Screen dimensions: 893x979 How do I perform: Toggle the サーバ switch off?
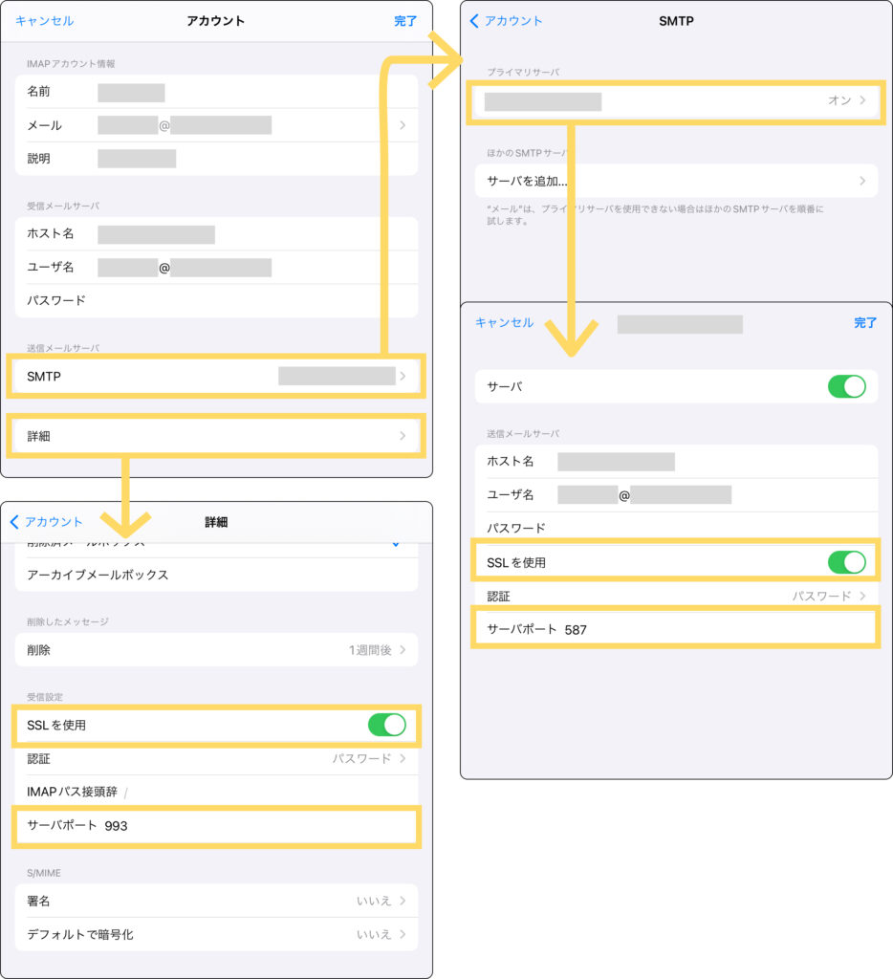tap(846, 386)
